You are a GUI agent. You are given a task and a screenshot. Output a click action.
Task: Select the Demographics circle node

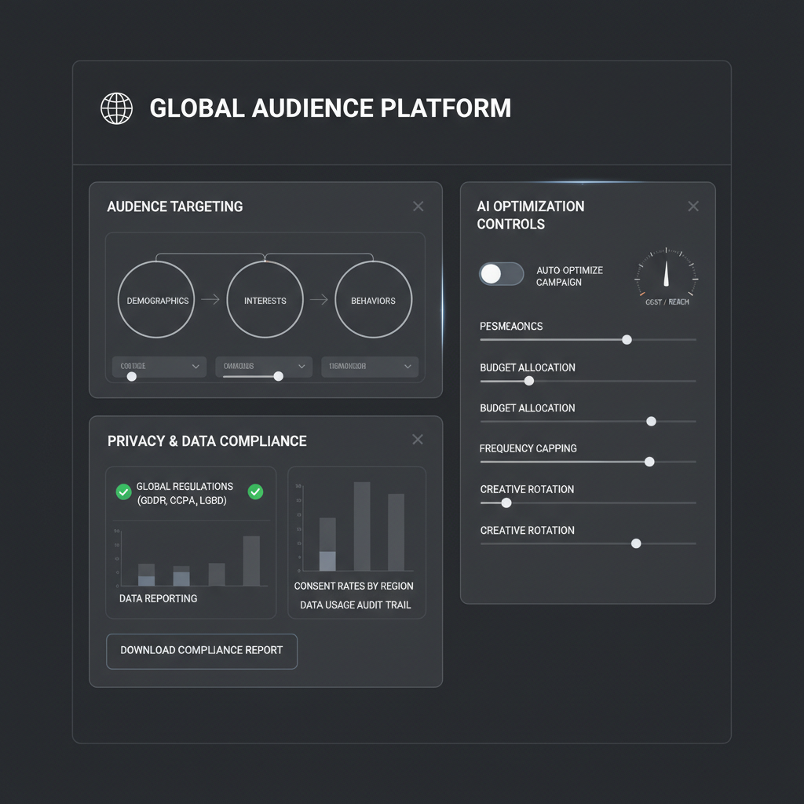(x=156, y=299)
